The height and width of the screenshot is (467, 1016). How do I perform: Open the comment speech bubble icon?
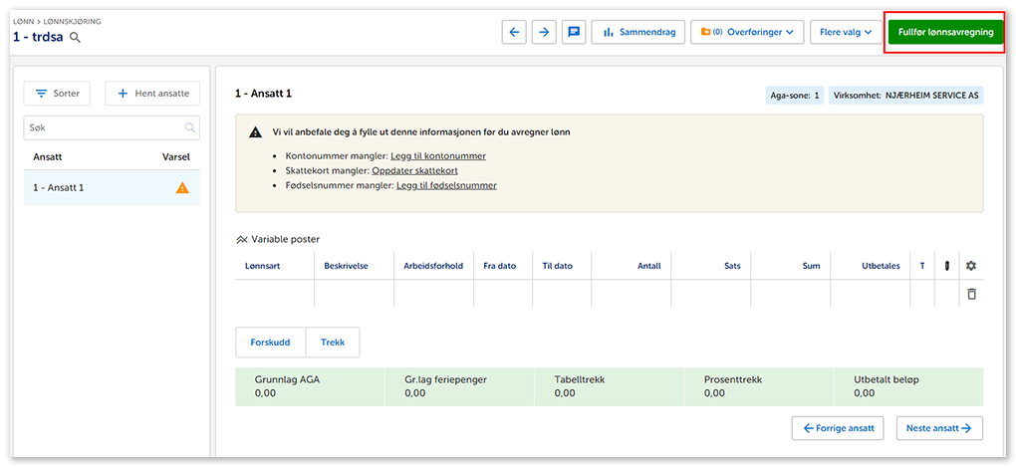click(x=574, y=32)
